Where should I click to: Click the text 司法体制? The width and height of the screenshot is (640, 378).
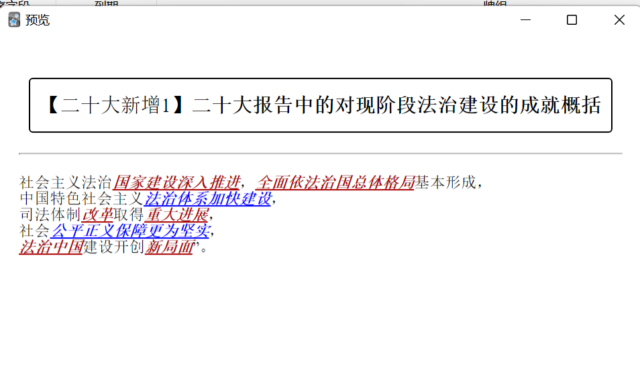click(50, 214)
